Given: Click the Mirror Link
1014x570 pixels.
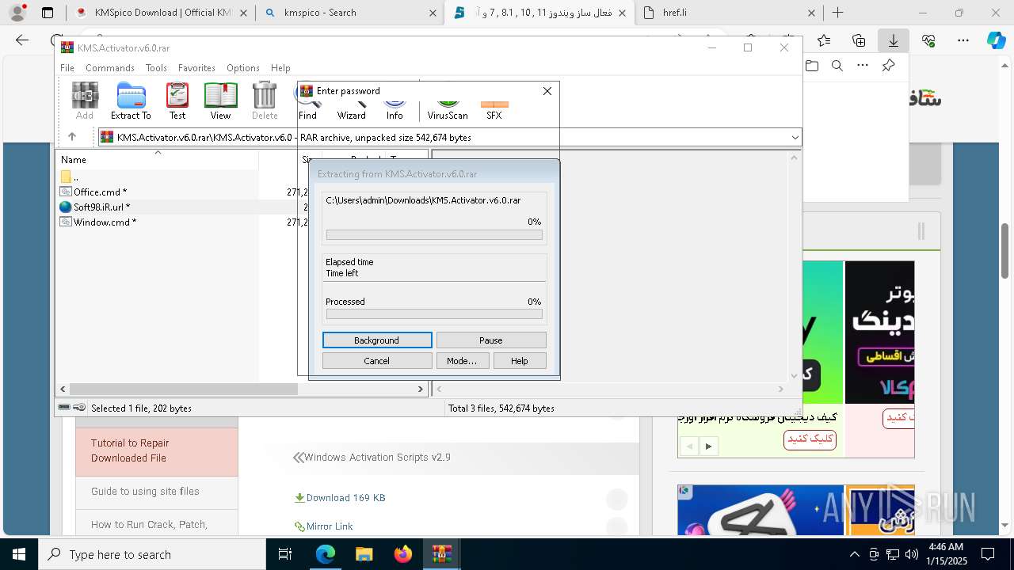Looking at the screenshot, I should 329,526.
